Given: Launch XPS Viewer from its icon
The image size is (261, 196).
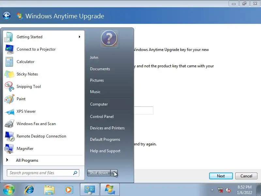Looking at the screenshot, I should point(9,112).
